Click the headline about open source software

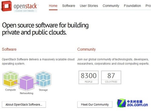tap(45, 29)
